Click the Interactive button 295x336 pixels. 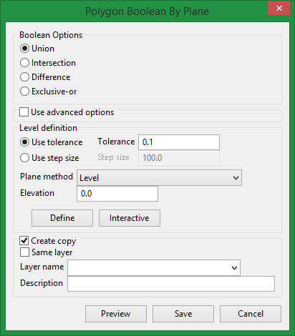point(130,218)
